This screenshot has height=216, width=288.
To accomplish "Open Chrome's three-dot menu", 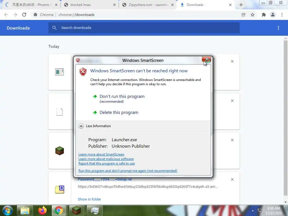I will (x=282, y=15).
